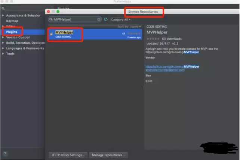
Task: Click the CODE EDITING heading in details
Action: pyautogui.click(x=157, y=27)
